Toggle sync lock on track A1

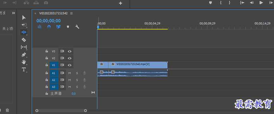[x=62, y=73]
